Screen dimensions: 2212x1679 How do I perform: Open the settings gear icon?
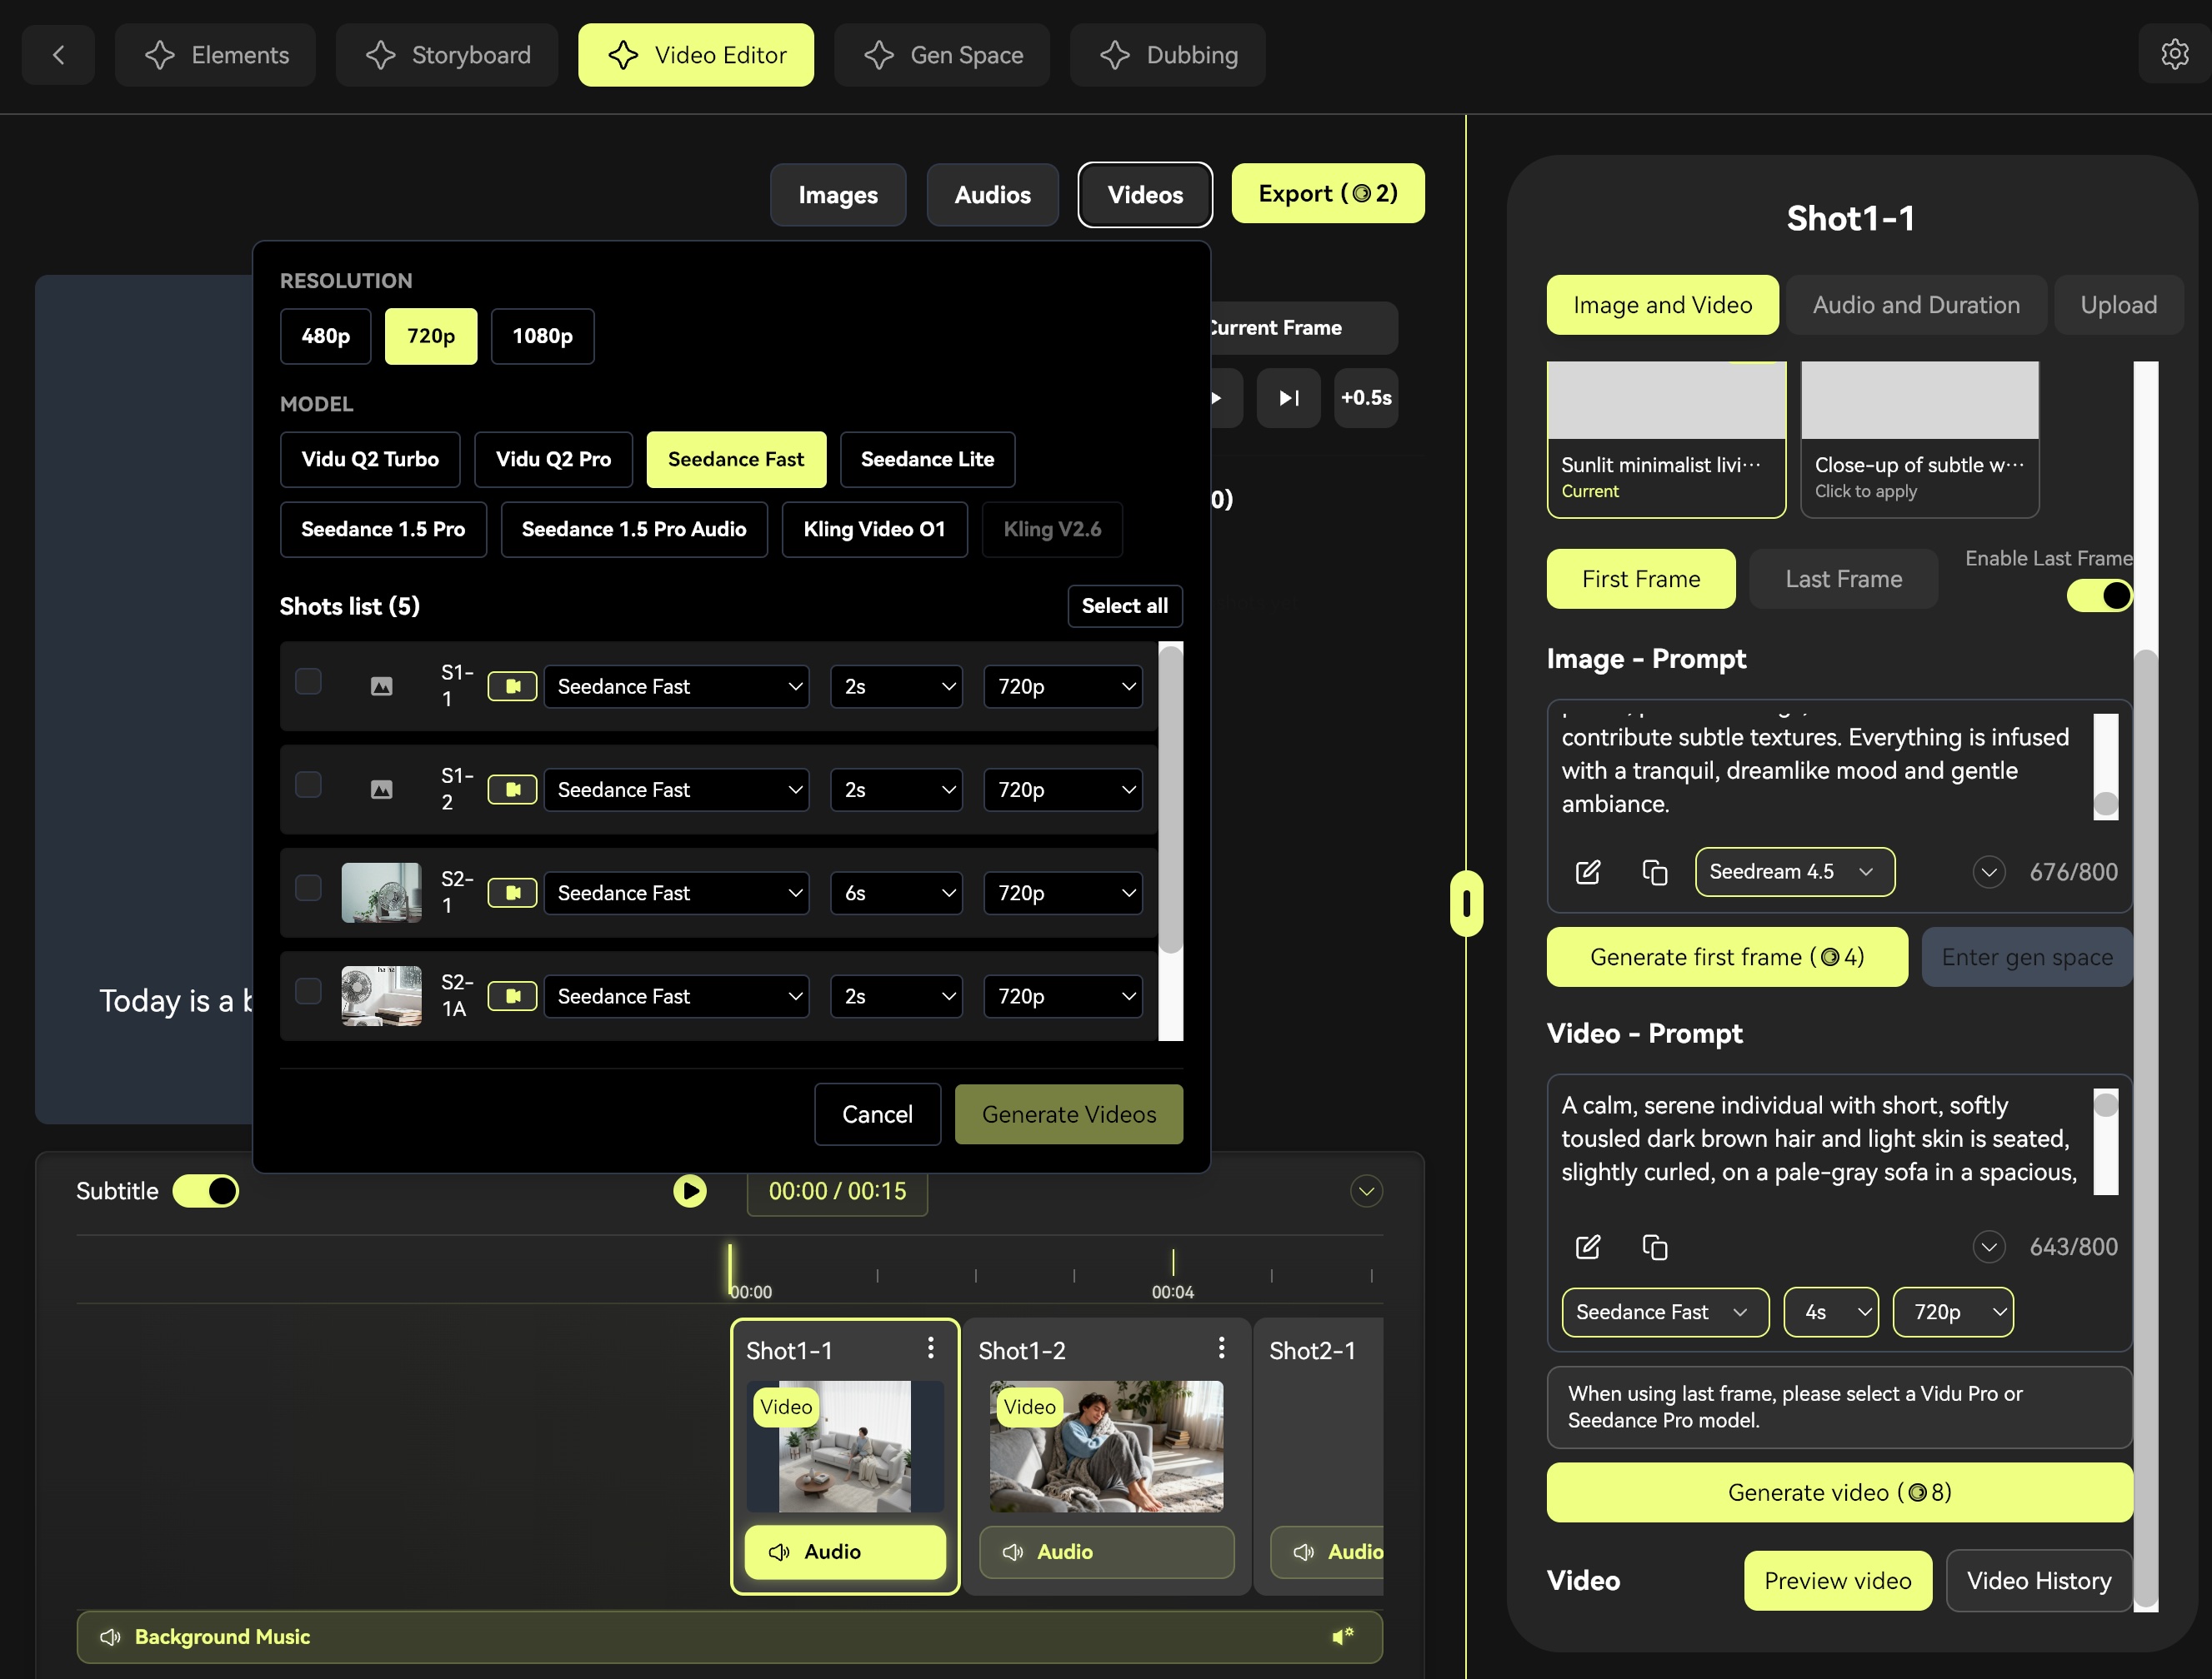click(x=2174, y=54)
